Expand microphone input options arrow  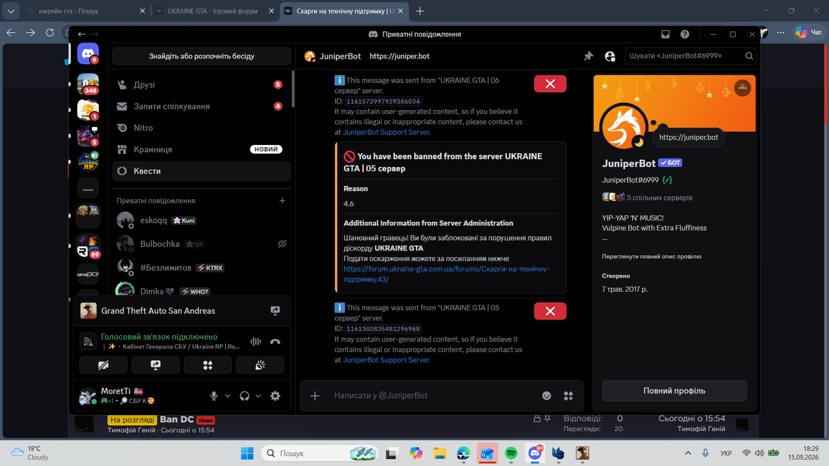coord(227,396)
